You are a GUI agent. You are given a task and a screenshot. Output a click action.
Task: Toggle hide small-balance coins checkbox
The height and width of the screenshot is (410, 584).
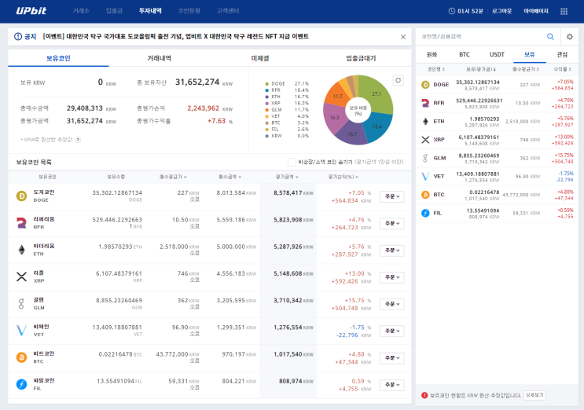292,162
